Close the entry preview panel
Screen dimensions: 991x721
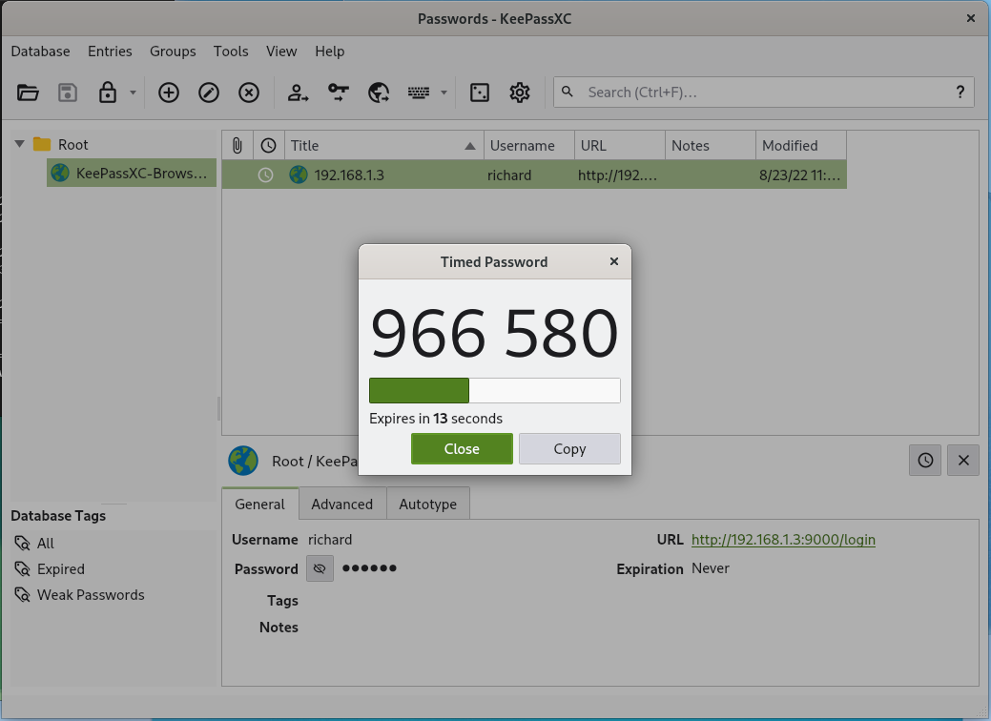click(963, 460)
